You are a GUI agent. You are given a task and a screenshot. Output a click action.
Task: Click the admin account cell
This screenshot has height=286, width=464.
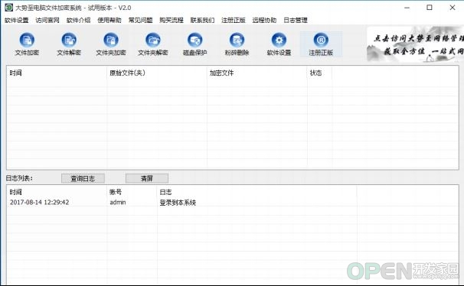(118, 203)
